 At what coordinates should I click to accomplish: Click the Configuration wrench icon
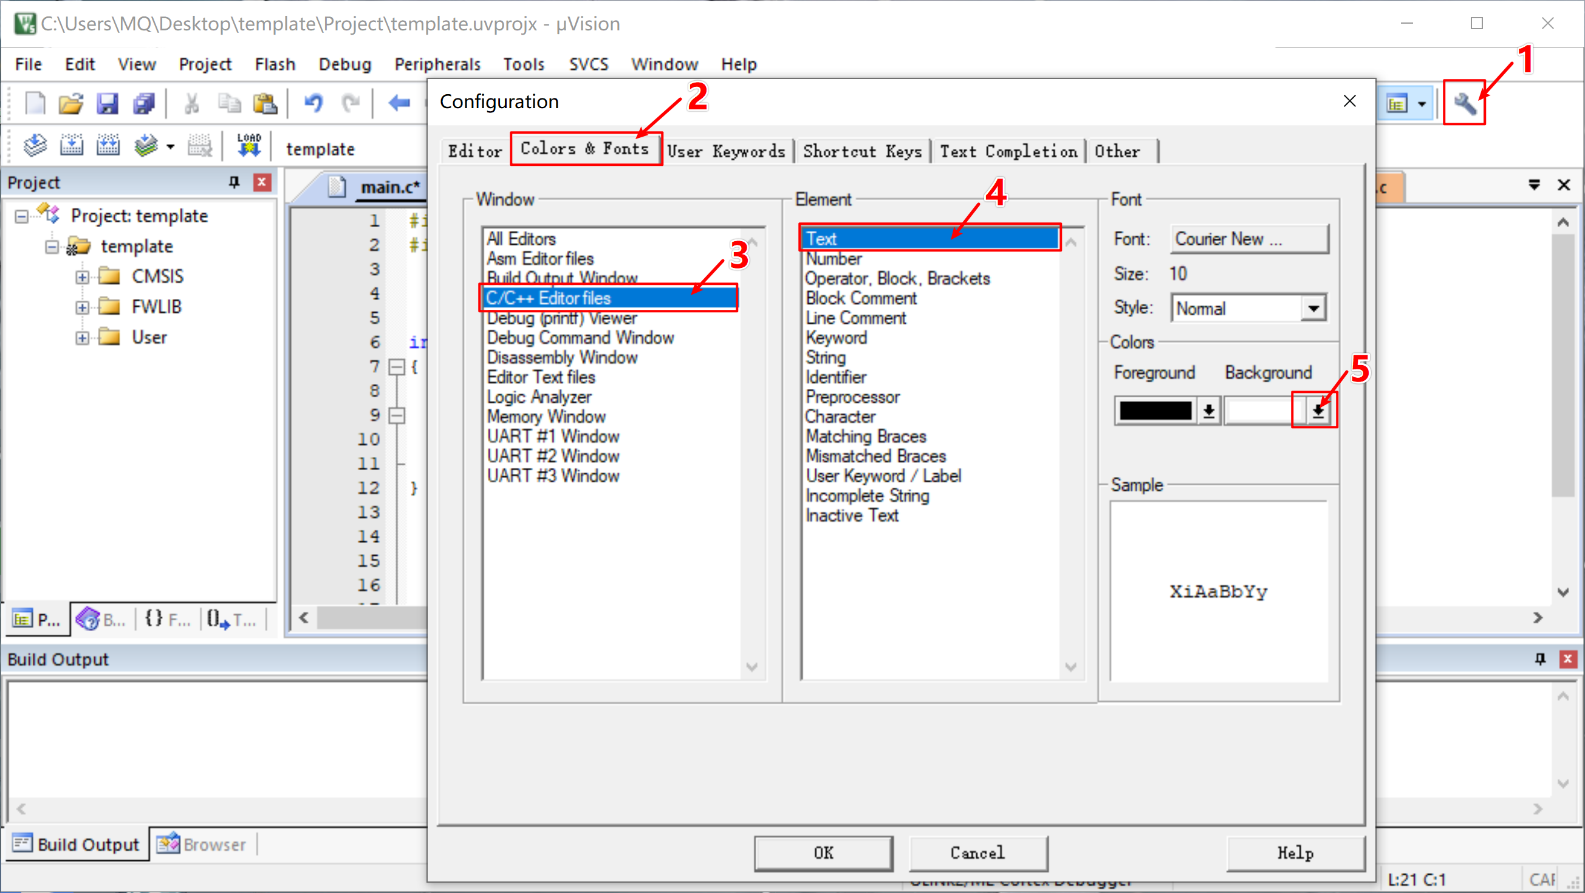click(1464, 103)
